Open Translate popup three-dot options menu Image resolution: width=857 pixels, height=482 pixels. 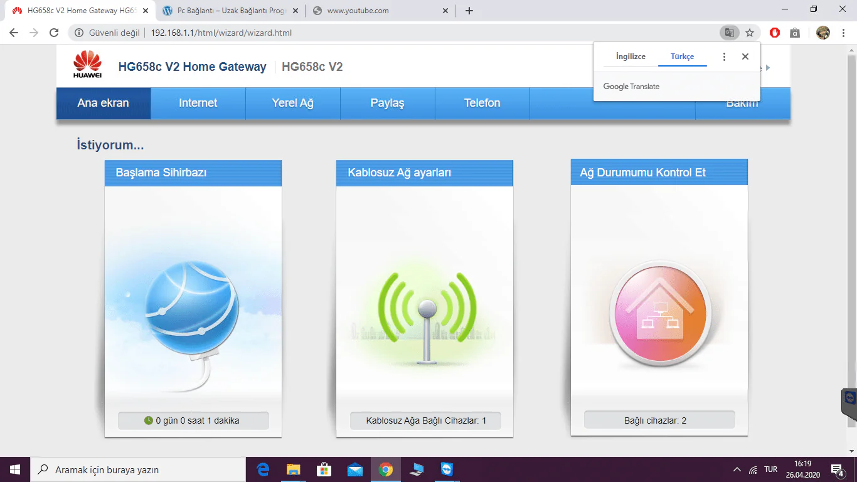[x=724, y=56]
